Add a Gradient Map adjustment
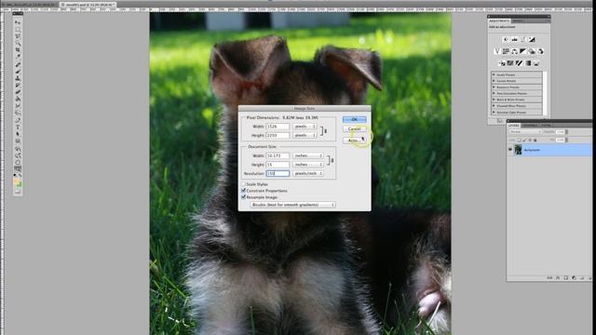This screenshot has height=335, width=596. pyautogui.click(x=528, y=63)
